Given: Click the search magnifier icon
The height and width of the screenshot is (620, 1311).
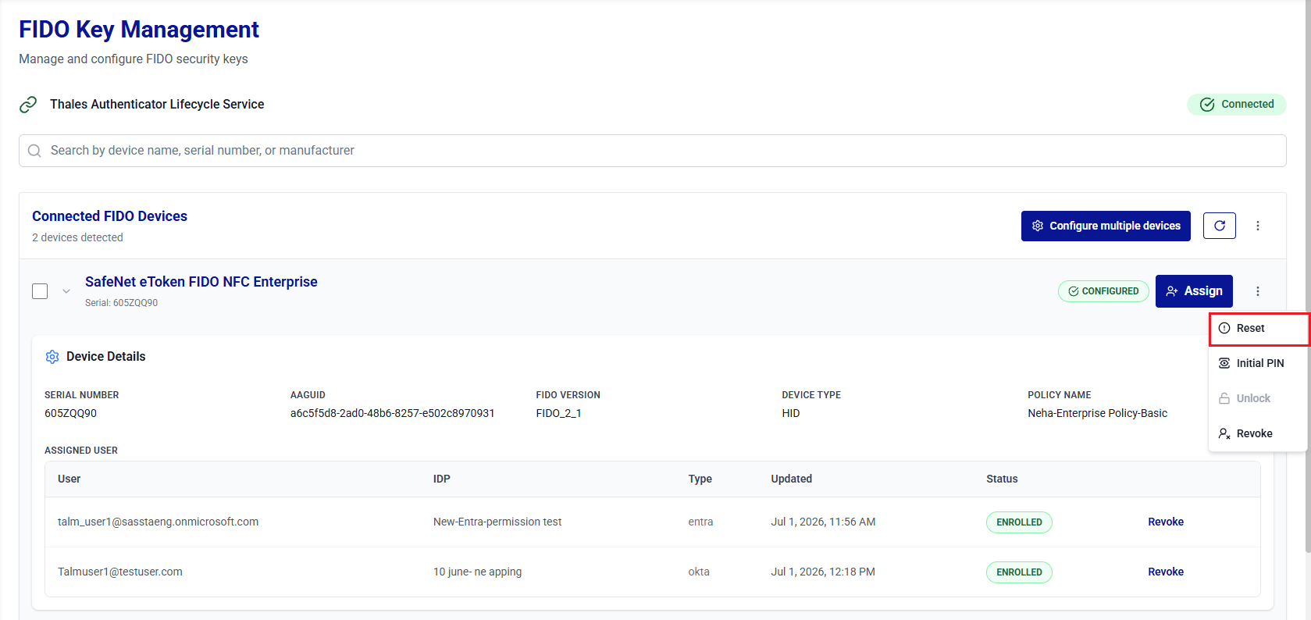Looking at the screenshot, I should pos(34,151).
